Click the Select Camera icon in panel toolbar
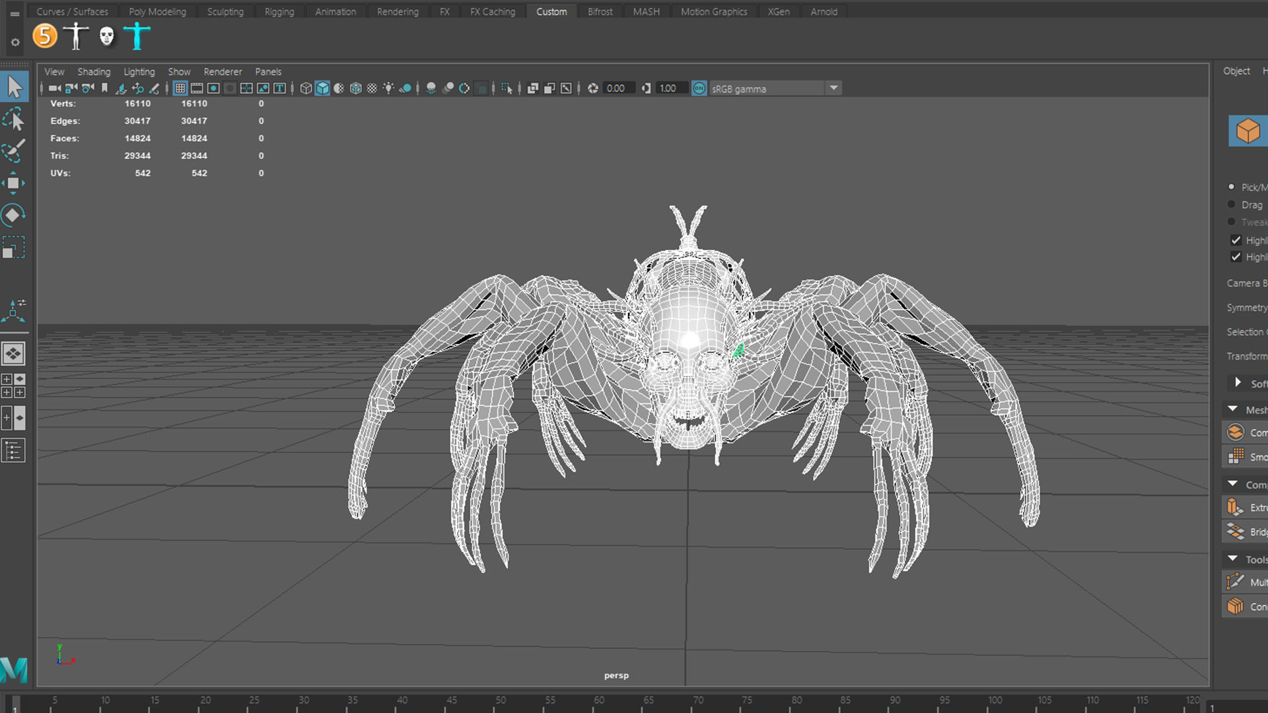Viewport: 1268px width, 713px height. click(x=55, y=88)
